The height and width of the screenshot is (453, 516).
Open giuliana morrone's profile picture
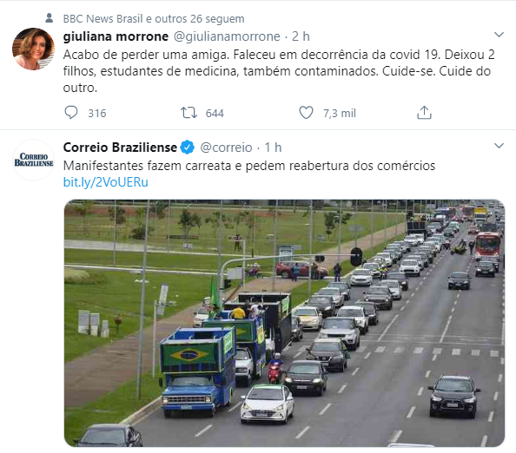coord(33,49)
